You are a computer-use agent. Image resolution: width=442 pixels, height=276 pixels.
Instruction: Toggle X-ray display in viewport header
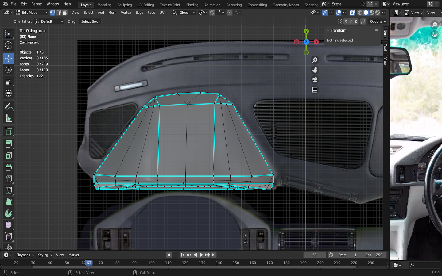tap(352, 13)
